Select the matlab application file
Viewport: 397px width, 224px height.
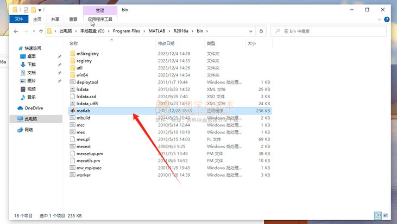[83, 110]
